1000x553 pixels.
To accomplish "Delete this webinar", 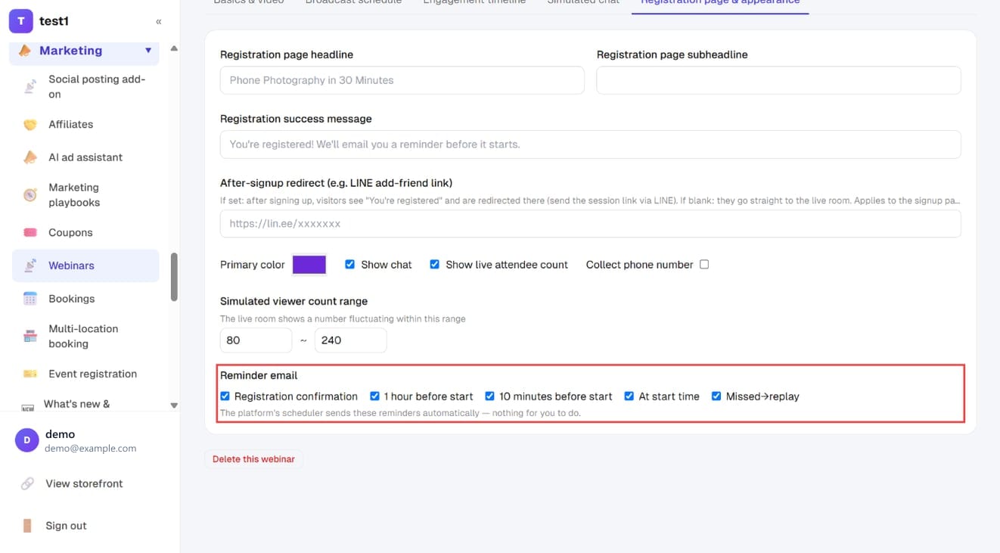I will click(253, 459).
